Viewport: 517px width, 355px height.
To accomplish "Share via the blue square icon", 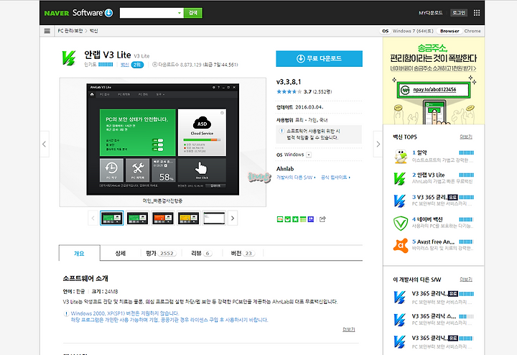I will 311,219.
